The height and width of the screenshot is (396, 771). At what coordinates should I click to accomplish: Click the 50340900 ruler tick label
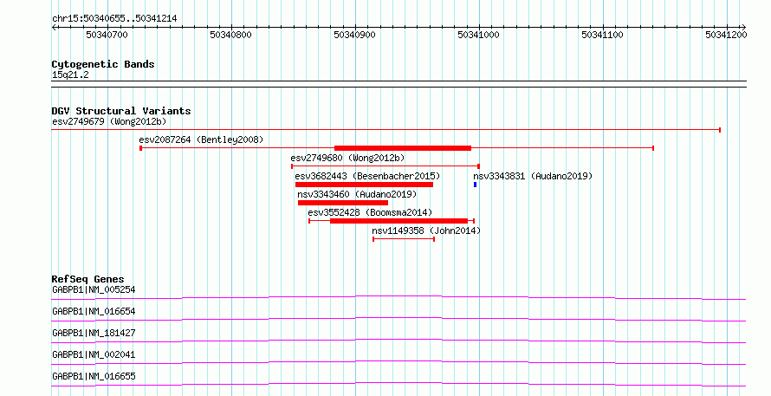354,35
